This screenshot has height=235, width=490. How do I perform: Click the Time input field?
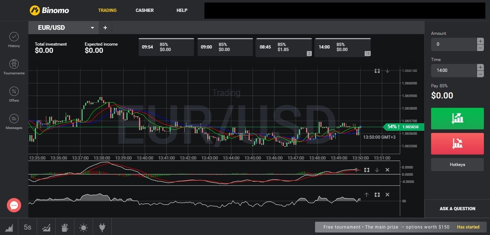click(x=454, y=70)
